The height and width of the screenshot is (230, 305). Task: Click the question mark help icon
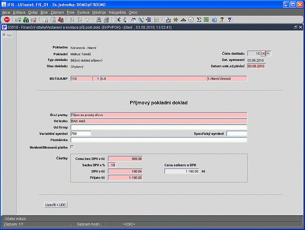pos(229,20)
